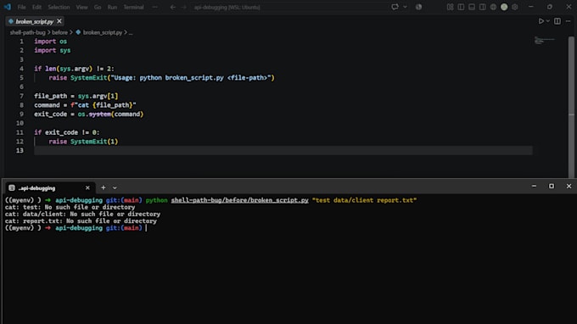This screenshot has width=577, height=324.
Task: Click 'import os' on line 1
Action: point(51,42)
